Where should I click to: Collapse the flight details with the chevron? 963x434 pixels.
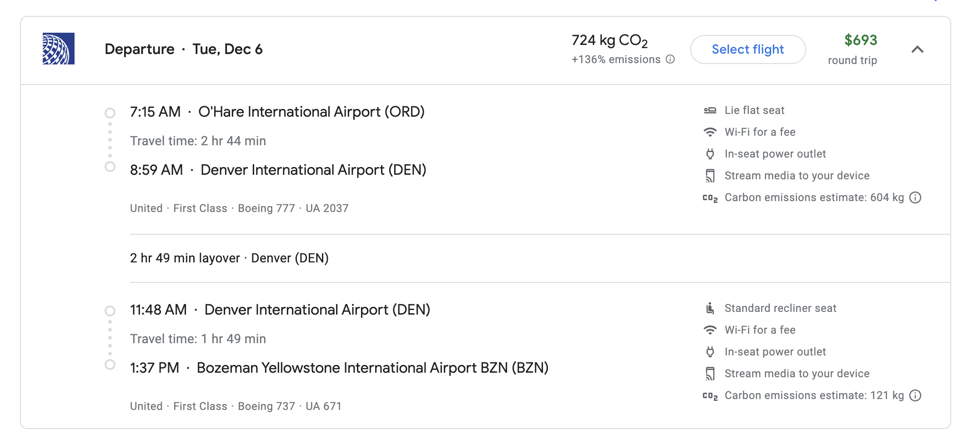918,49
